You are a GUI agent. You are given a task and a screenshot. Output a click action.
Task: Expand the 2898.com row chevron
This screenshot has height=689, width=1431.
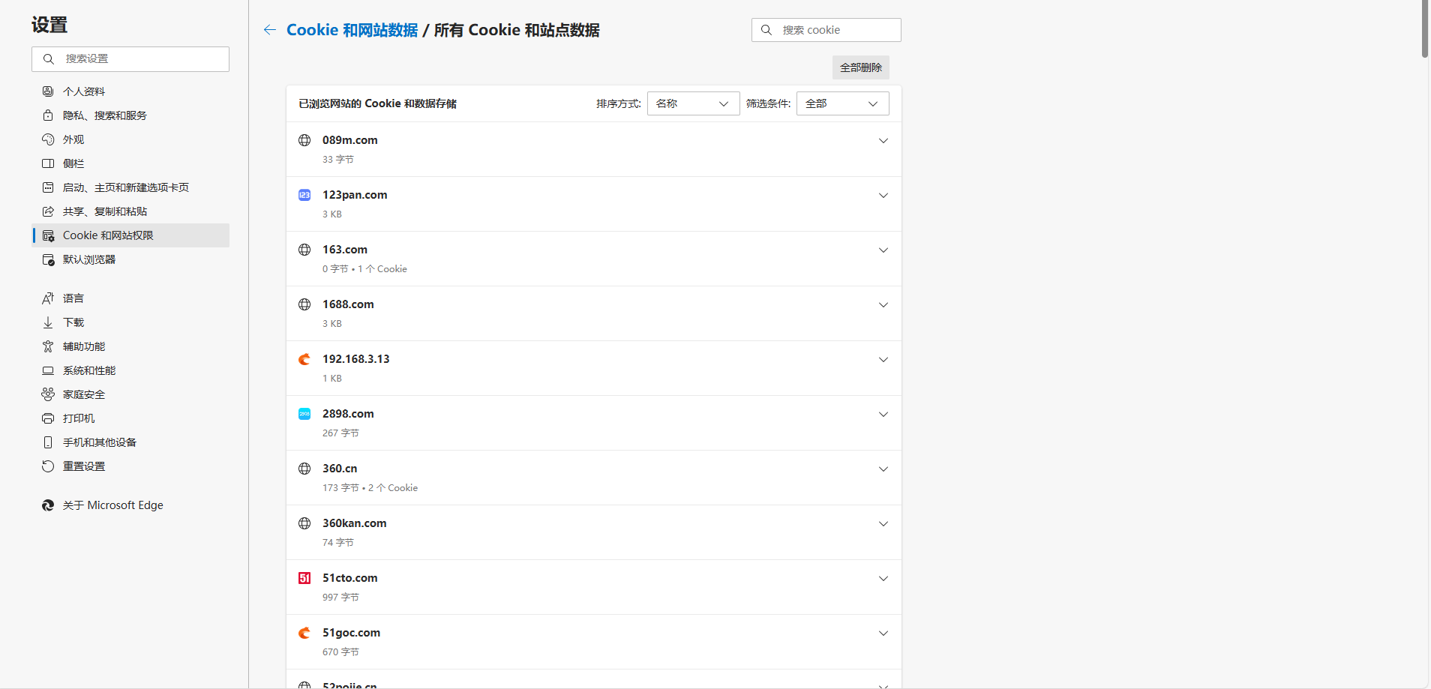coord(883,415)
